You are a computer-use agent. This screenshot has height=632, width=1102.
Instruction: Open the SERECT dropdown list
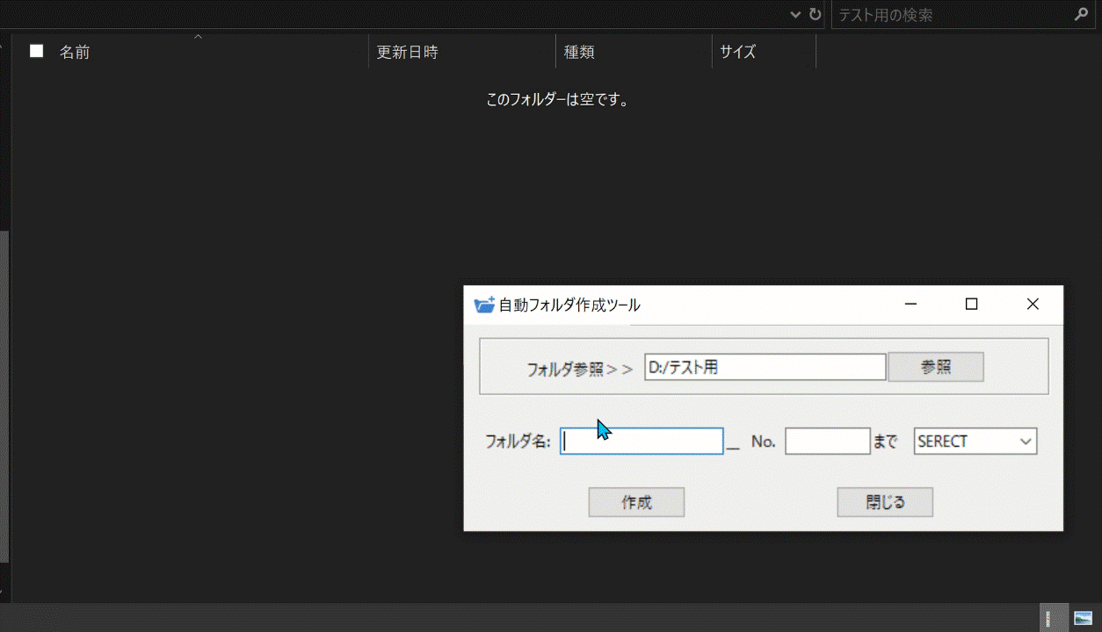click(x=1026, y=441)
